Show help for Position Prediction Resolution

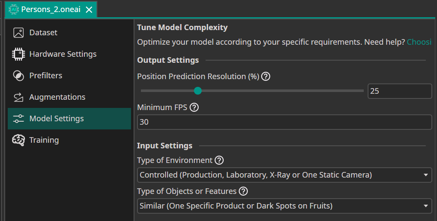click(x=266, y=77)
